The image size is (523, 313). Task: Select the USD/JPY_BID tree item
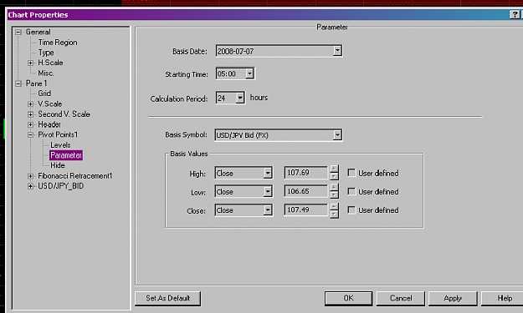pos(61,186)
